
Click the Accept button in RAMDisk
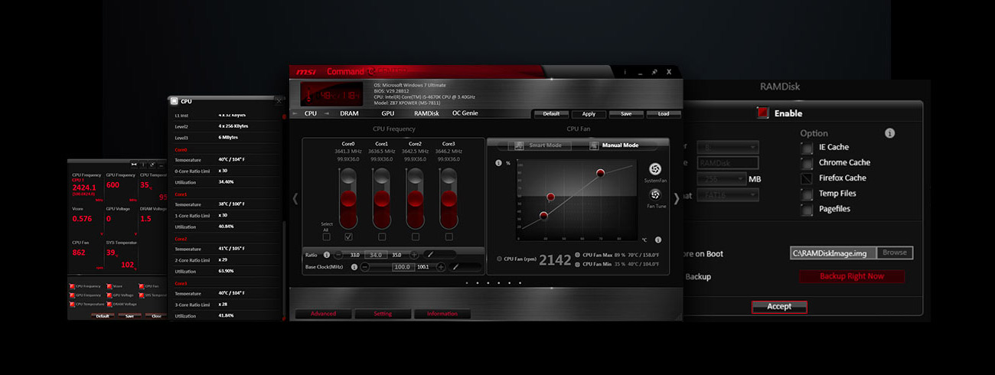[x=779, y=306]
